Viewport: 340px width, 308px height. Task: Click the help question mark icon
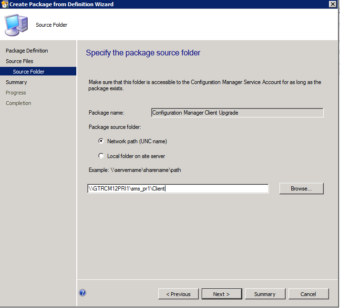click(x=82, y=293)
